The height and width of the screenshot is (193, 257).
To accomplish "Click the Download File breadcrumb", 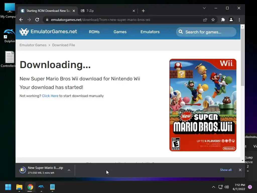I will (63, 45).
